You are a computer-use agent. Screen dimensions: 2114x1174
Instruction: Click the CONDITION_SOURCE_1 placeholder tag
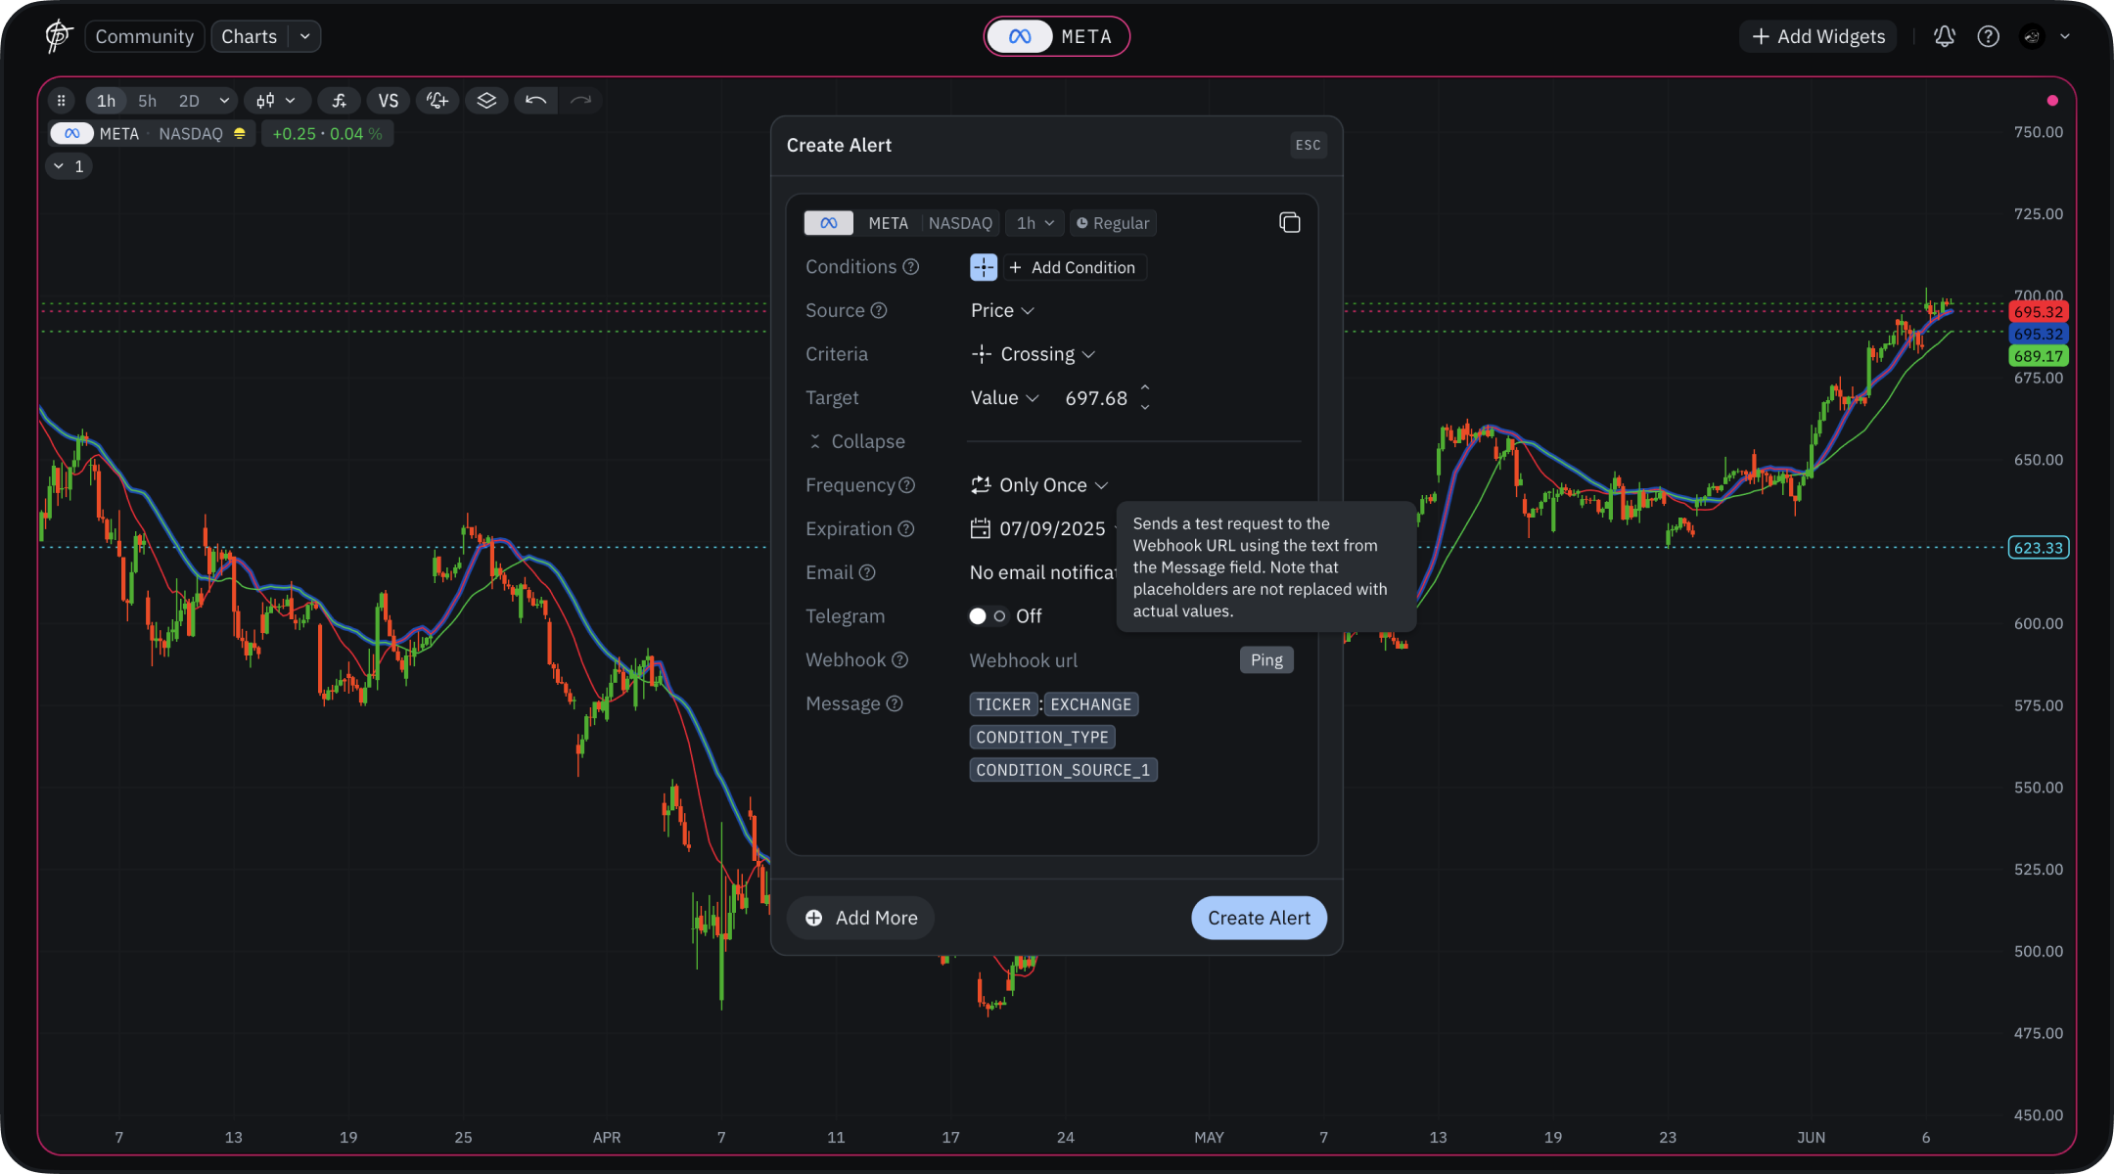click(x=1063, y=770)
